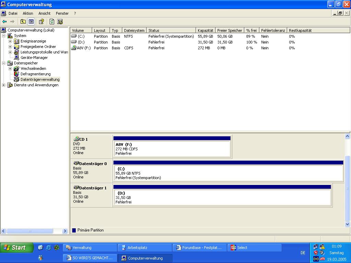The height and width of the screenshot is (263, 351).
Task: Select the (D:) 31,50 GB partition block
Action: [x=222, y=198]
